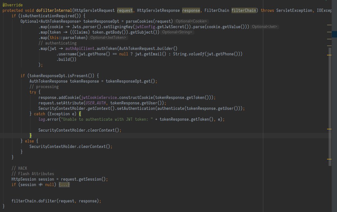Click the Optional<String> inlay hint
The width and height of the screenshot is (337, 212).
click(x=177, y=32)
